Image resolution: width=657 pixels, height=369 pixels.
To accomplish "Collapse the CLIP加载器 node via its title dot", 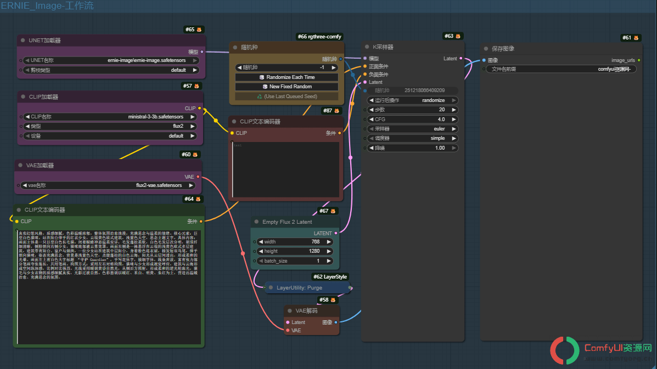I will (23, 96).
